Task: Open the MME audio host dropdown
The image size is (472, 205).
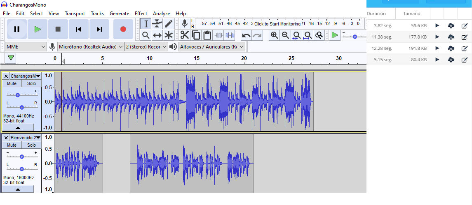Action: 26,47
